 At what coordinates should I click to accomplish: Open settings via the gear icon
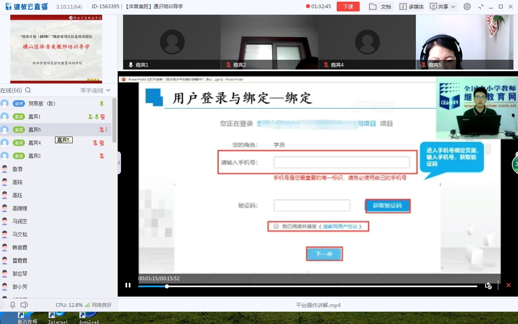point(467,7)
